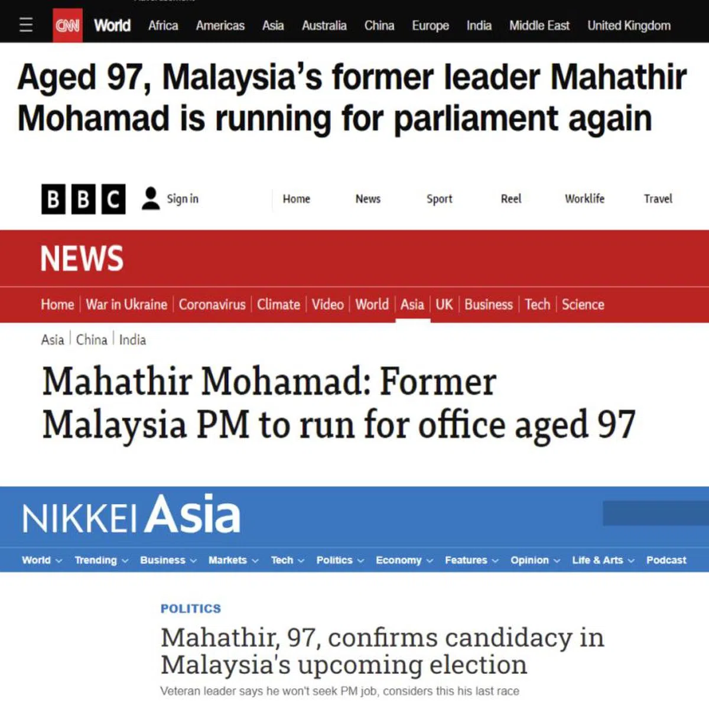The image size is (709, 709).
Task: Click the Nikkei Asia logo
Action: click(131, 515)
